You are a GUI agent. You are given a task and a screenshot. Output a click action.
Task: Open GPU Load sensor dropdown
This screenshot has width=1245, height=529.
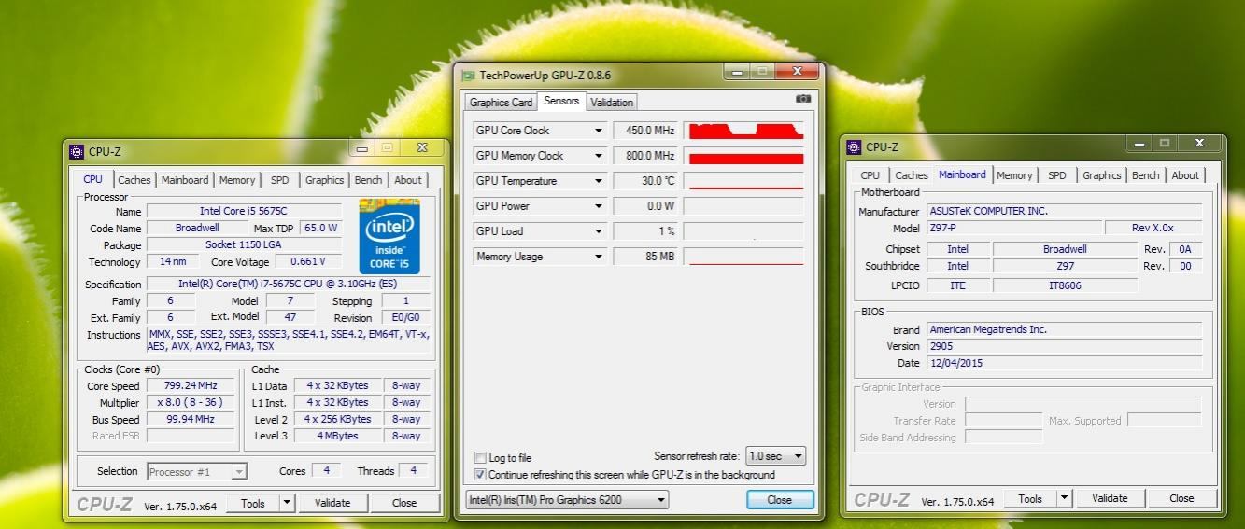point(599,231)
